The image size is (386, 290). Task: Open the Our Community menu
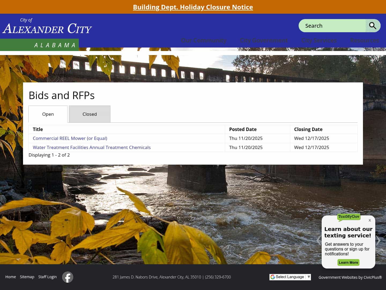204,40
